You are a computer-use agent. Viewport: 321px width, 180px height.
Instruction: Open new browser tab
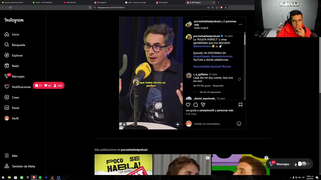218,2
